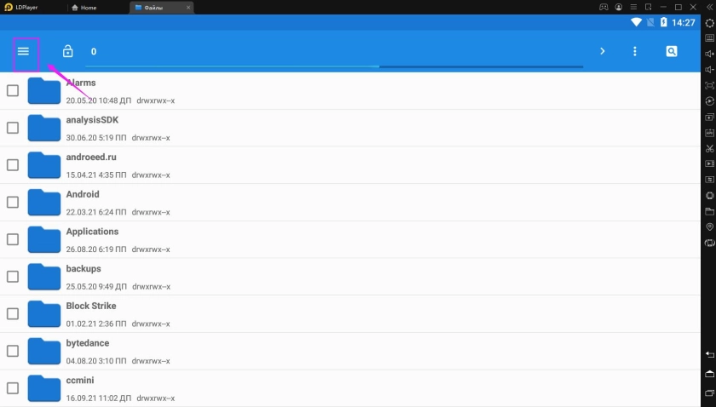Click the storage progress bar under the path
The height and width of the screenshot is (407, 716).
(334, 66)
